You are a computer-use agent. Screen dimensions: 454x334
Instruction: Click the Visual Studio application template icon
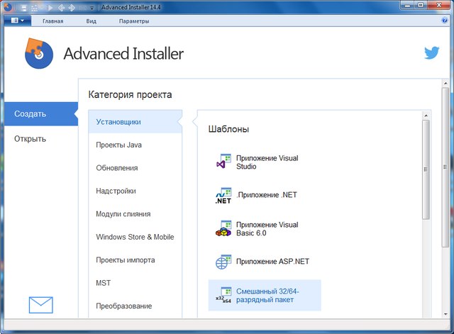pos(223,162)
